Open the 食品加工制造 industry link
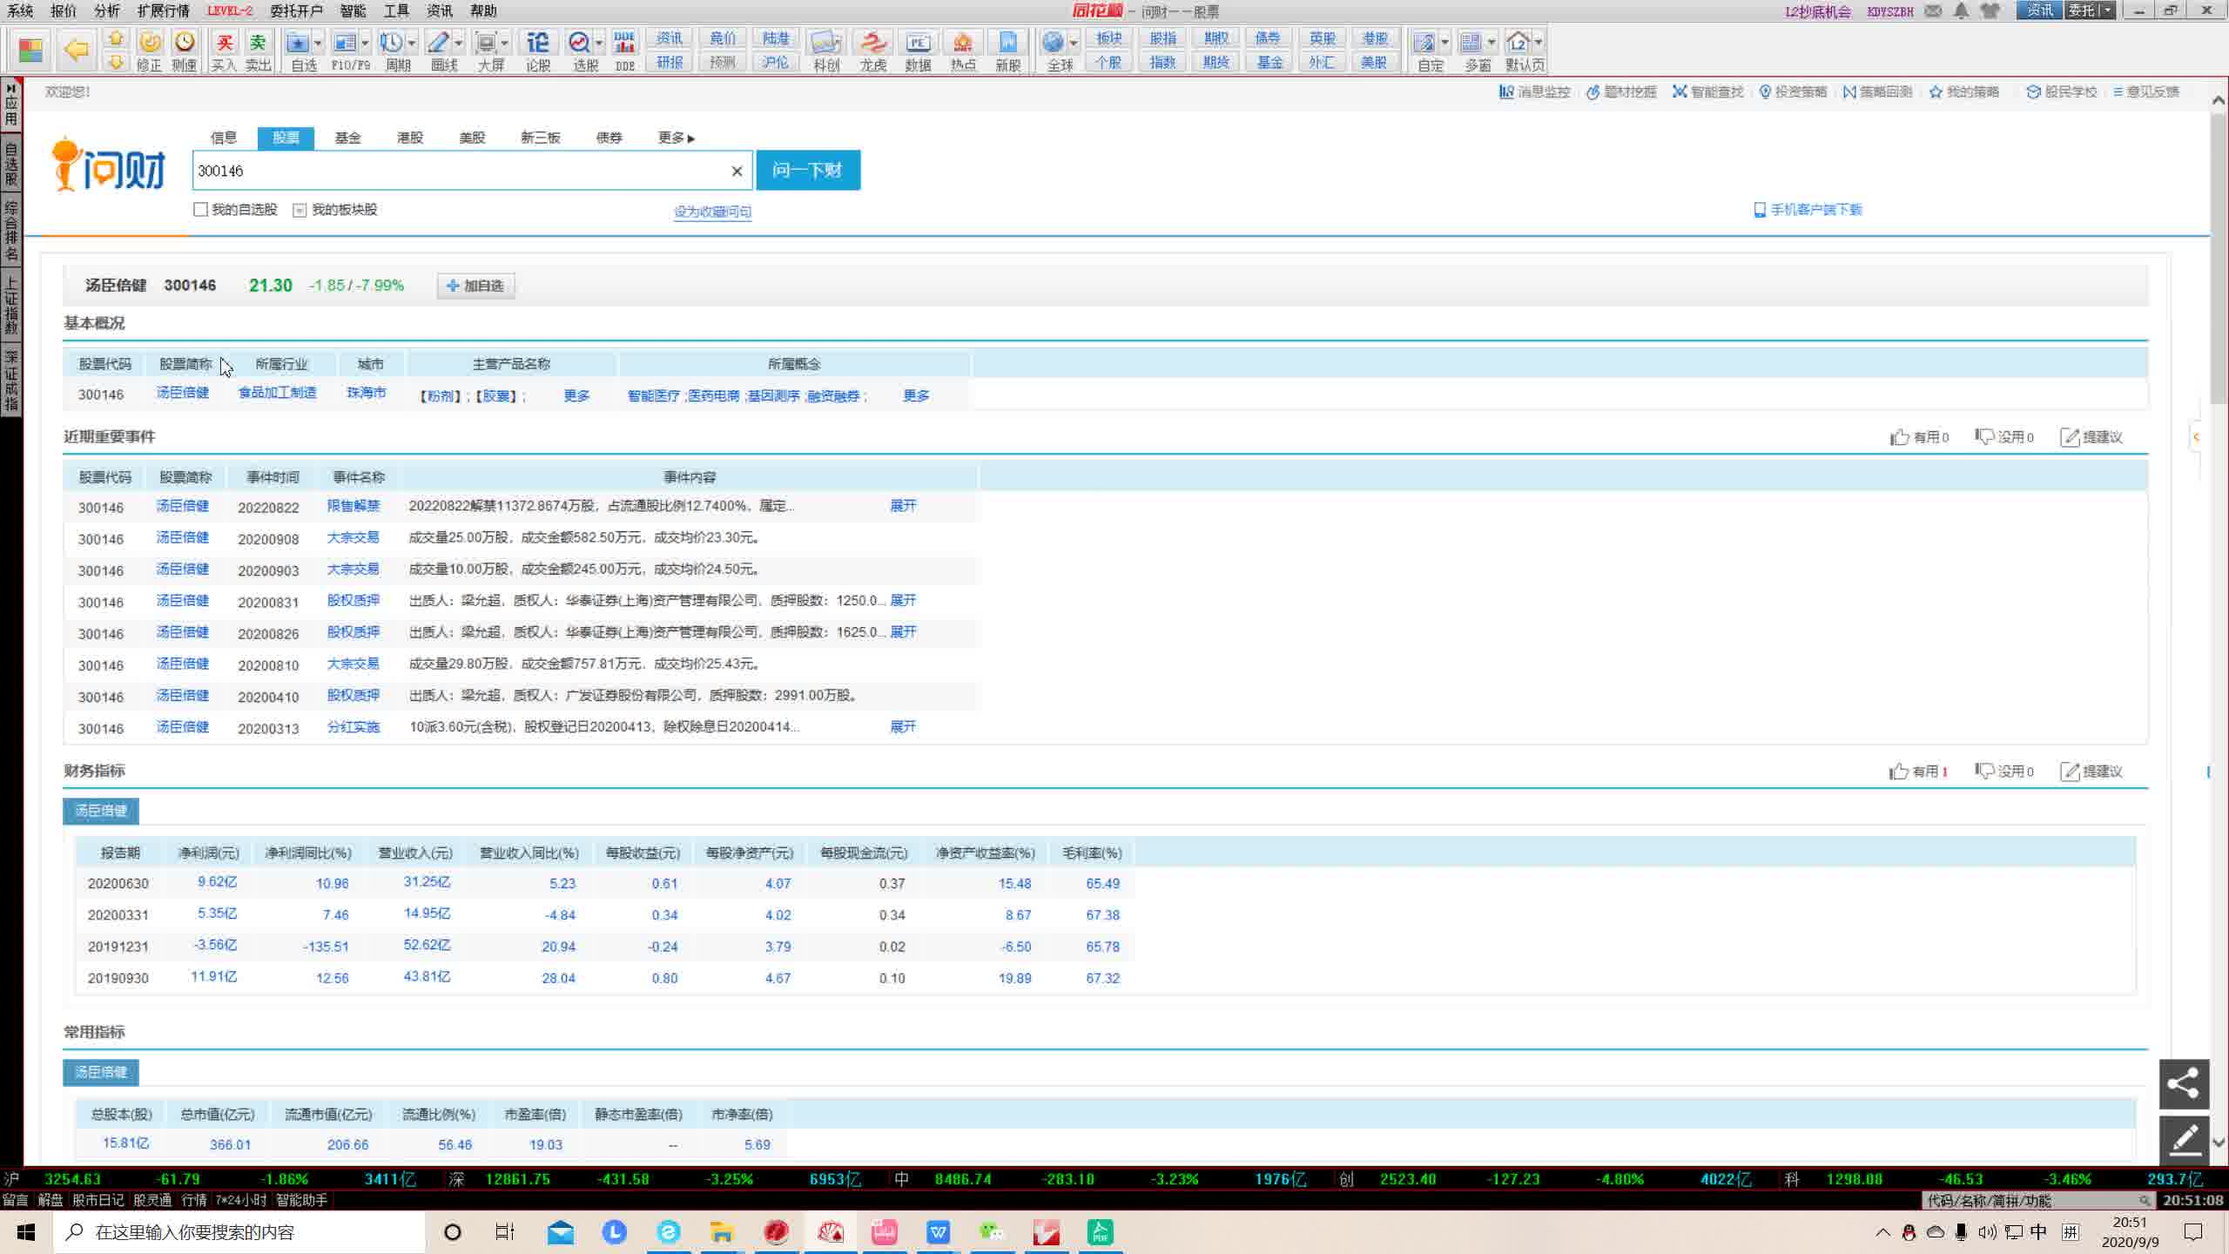This screenshot has height=1254, width=2229. (x=277, y=393)
